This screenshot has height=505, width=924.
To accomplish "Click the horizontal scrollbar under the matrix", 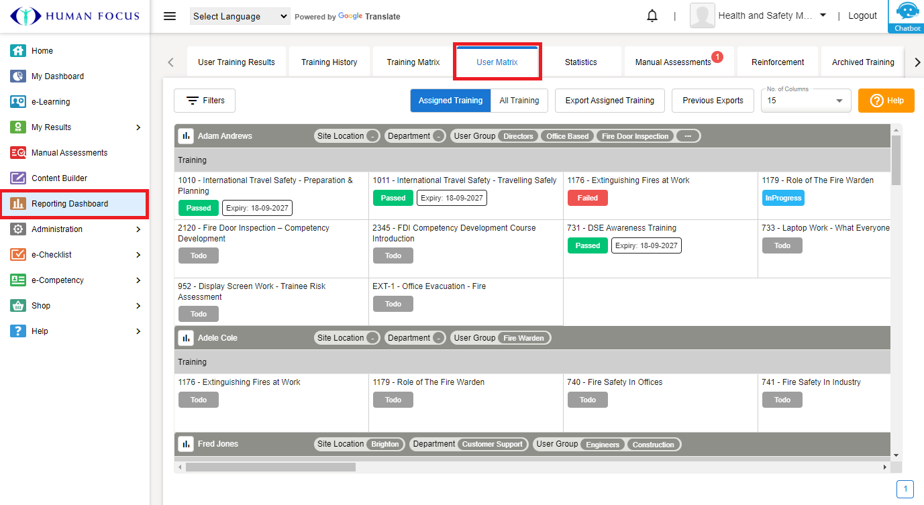I will (x=270, y=467).
